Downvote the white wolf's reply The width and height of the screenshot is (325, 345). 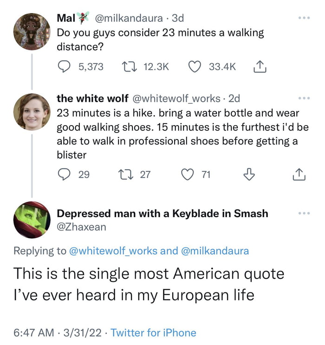tap(249, 174)
